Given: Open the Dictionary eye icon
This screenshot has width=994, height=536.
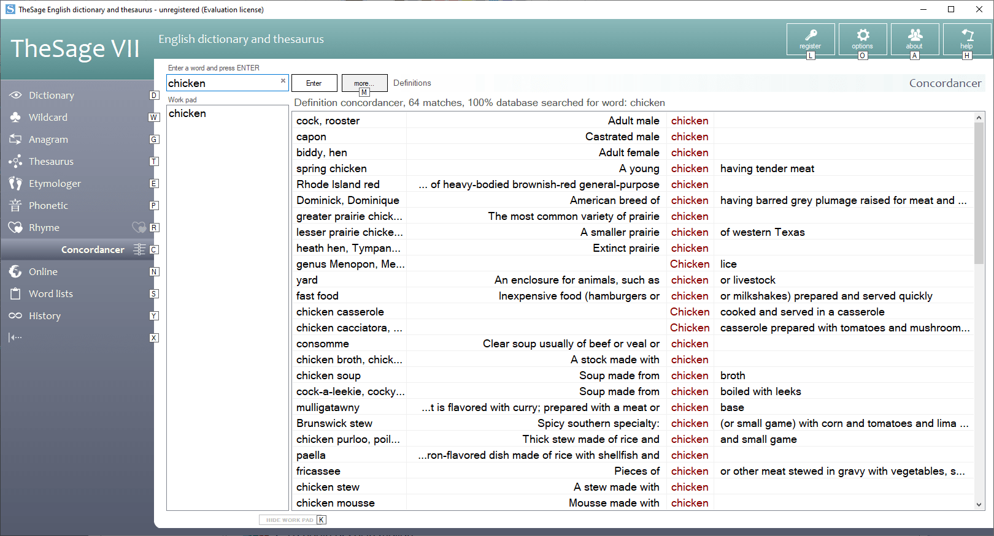Looking at the screenshot, I should pos(15,95).
